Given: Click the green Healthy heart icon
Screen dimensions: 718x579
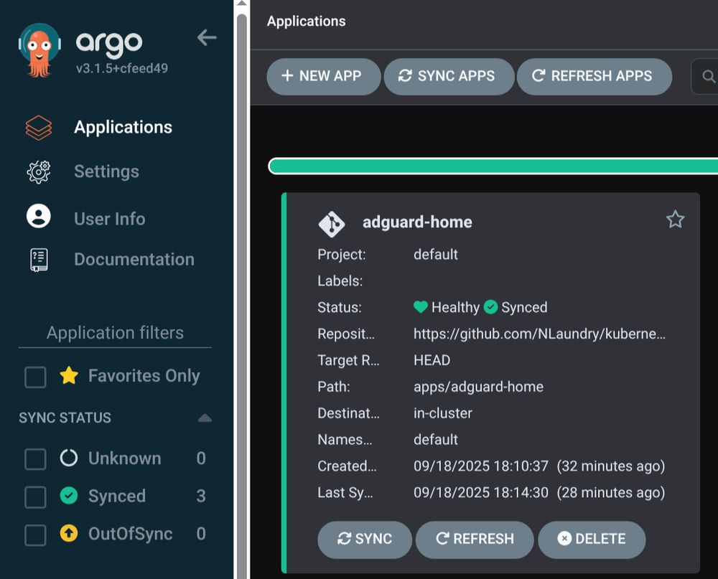Looking at the screenshot, I should point(420,306).
